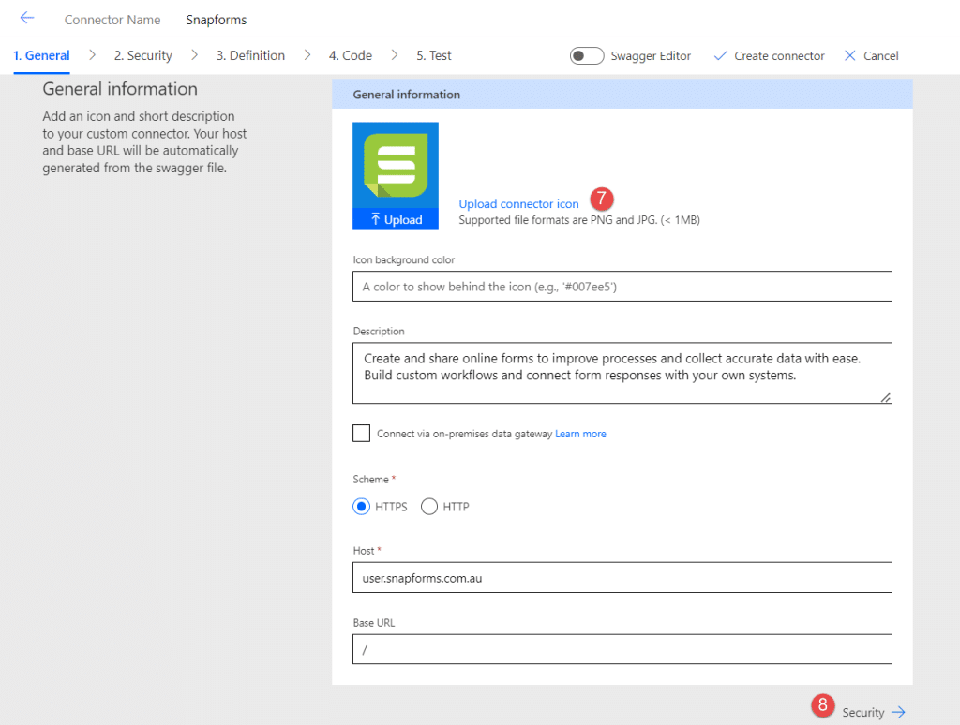Click the back arrow at top left
Screen dimensions: 960x725
click(x=26, y=17)
